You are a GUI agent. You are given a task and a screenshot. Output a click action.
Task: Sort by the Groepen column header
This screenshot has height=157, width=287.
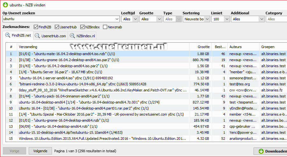(x=273, y=47)
